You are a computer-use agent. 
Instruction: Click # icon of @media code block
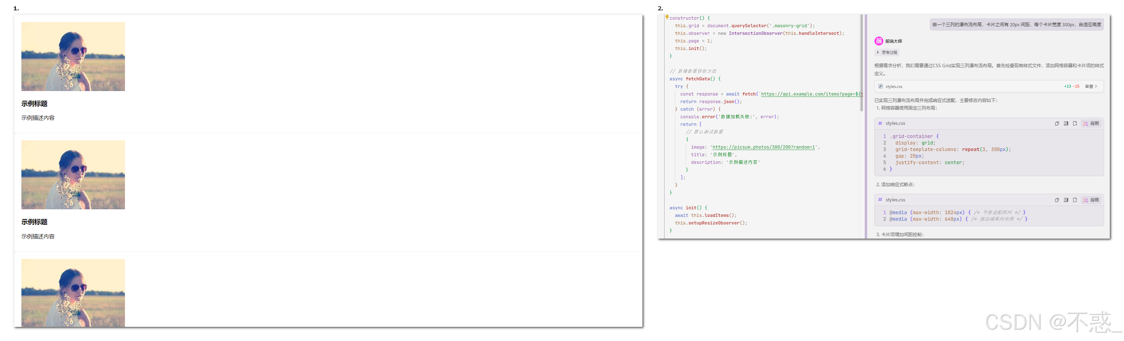point(880,200)
